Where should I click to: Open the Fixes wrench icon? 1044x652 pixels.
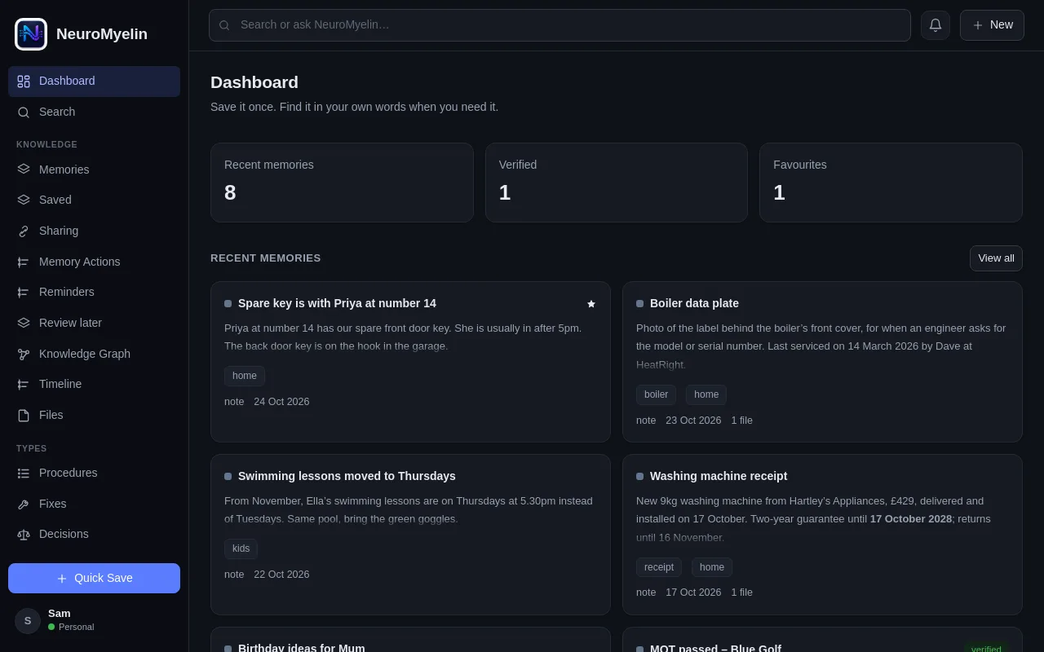(24, 504)
